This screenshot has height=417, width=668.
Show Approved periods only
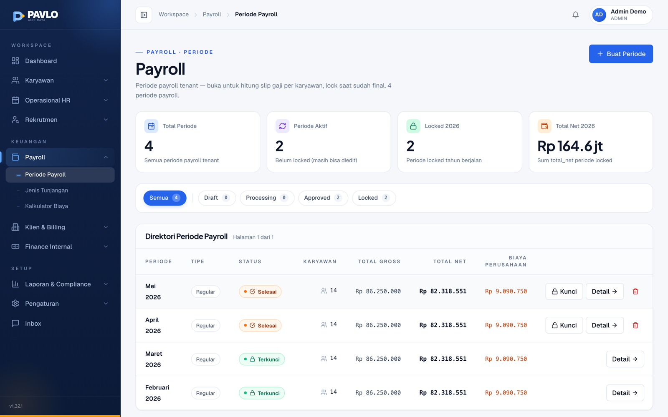point(323,198)
